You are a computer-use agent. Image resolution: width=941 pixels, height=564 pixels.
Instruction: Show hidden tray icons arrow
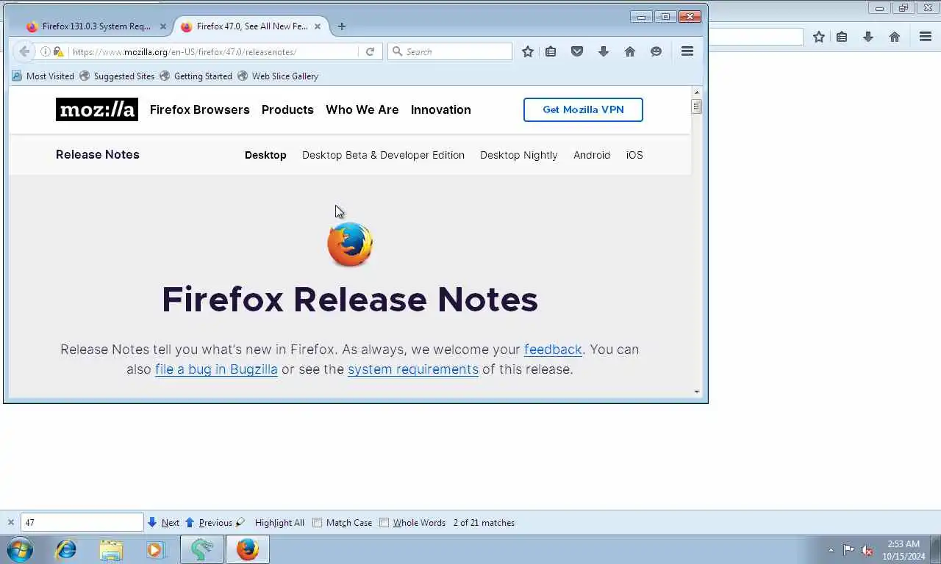point(831,550)
